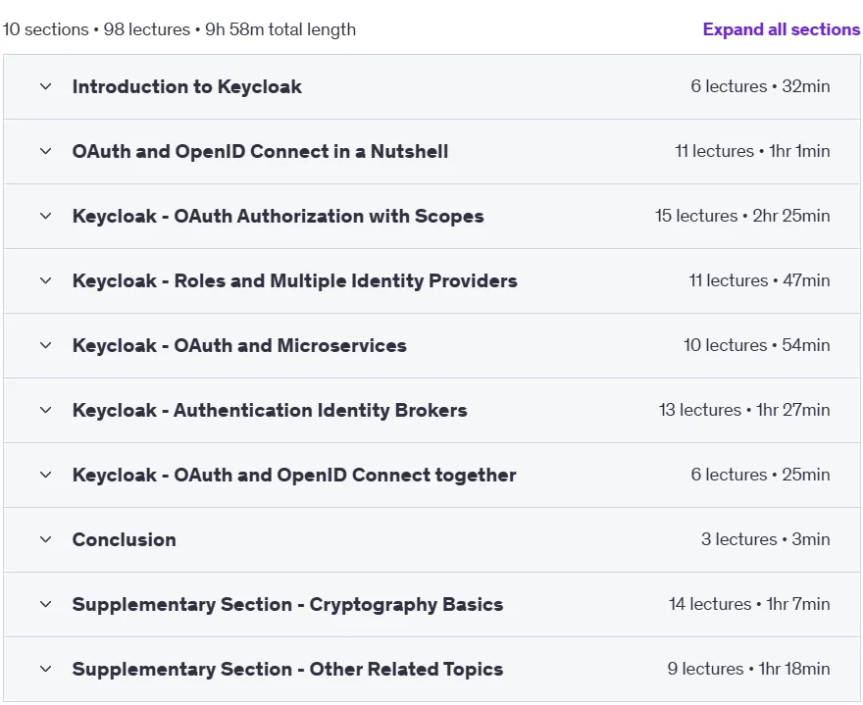Image resolution: width=863 pixels, height=705 pixels.
Task: Open chevron for OAuth Authorization with Scopes
Action: tap(46, 216)
